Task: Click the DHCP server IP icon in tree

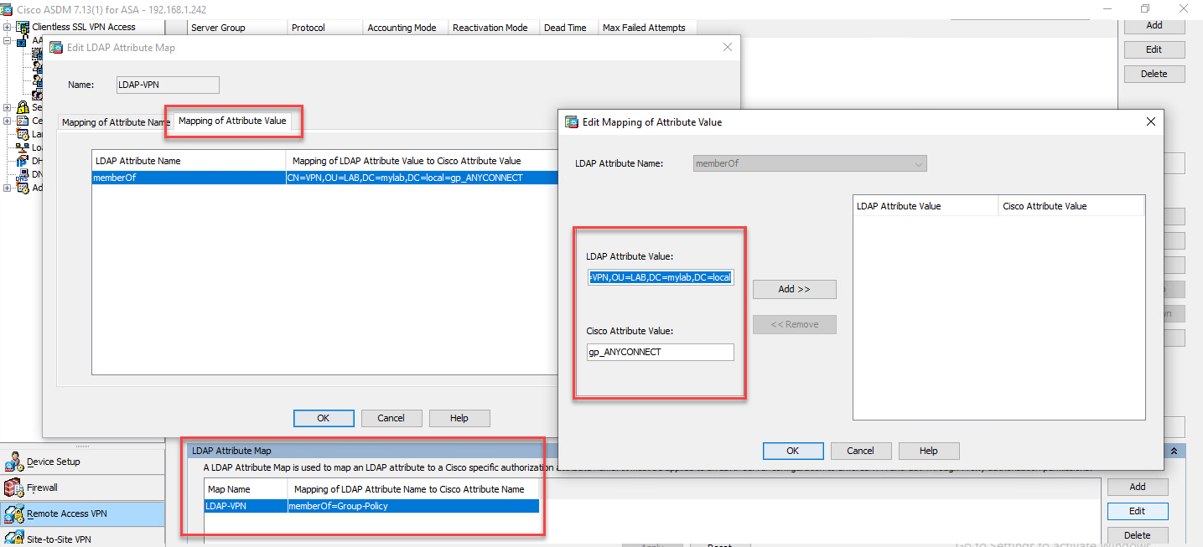Action: click(x=22, y=161)
